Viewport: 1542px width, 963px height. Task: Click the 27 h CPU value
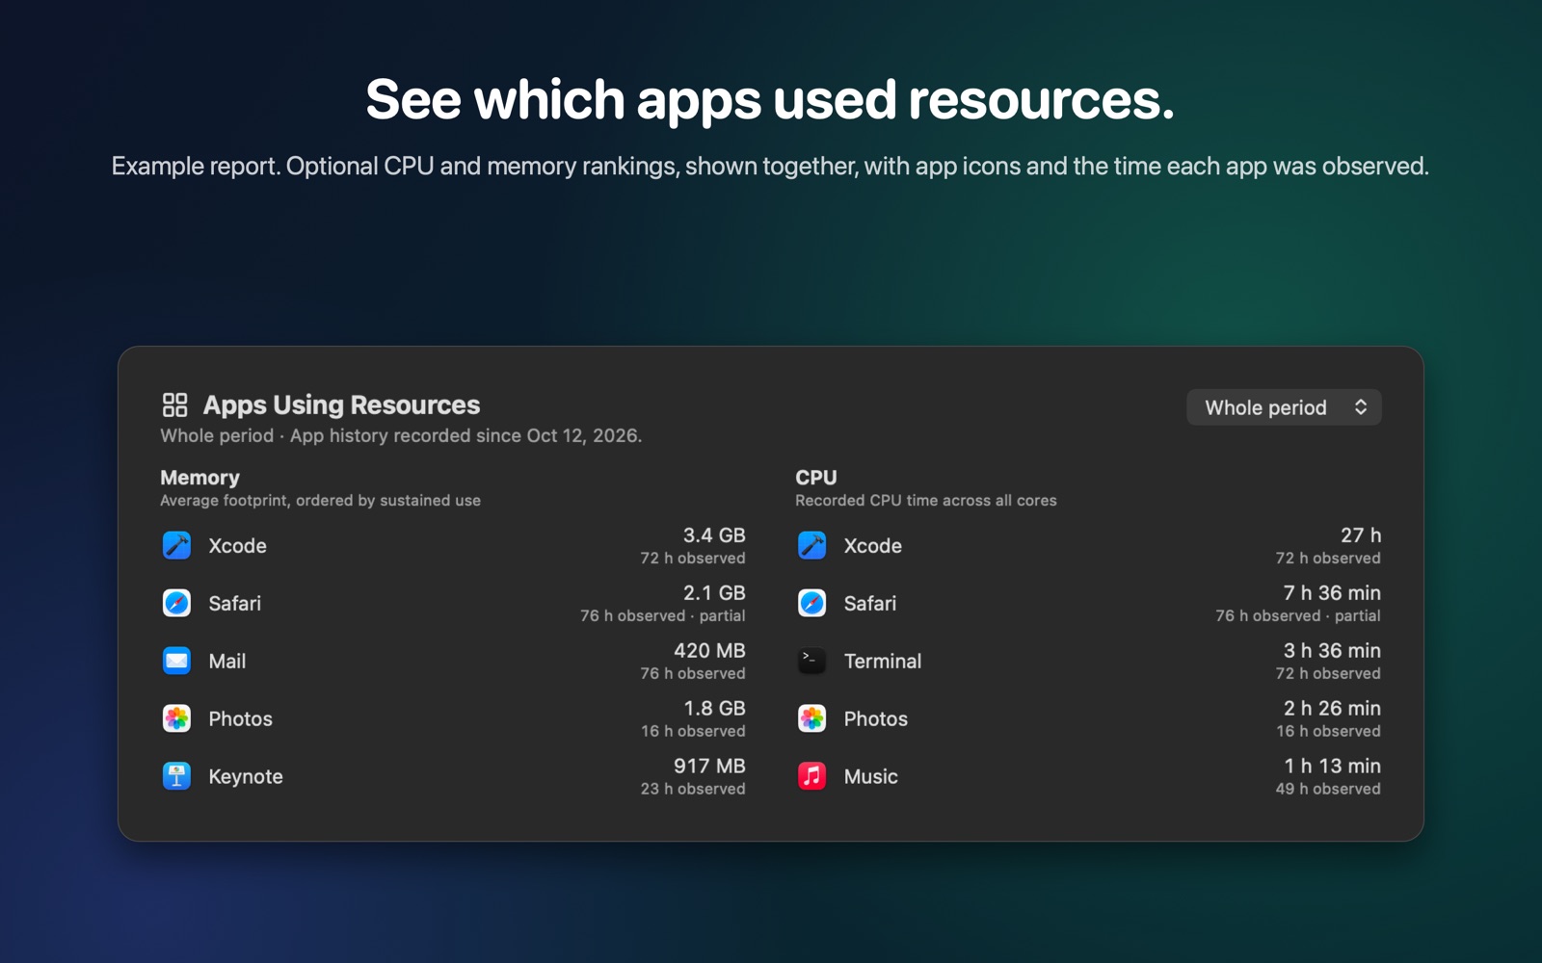pos(1361,534)
